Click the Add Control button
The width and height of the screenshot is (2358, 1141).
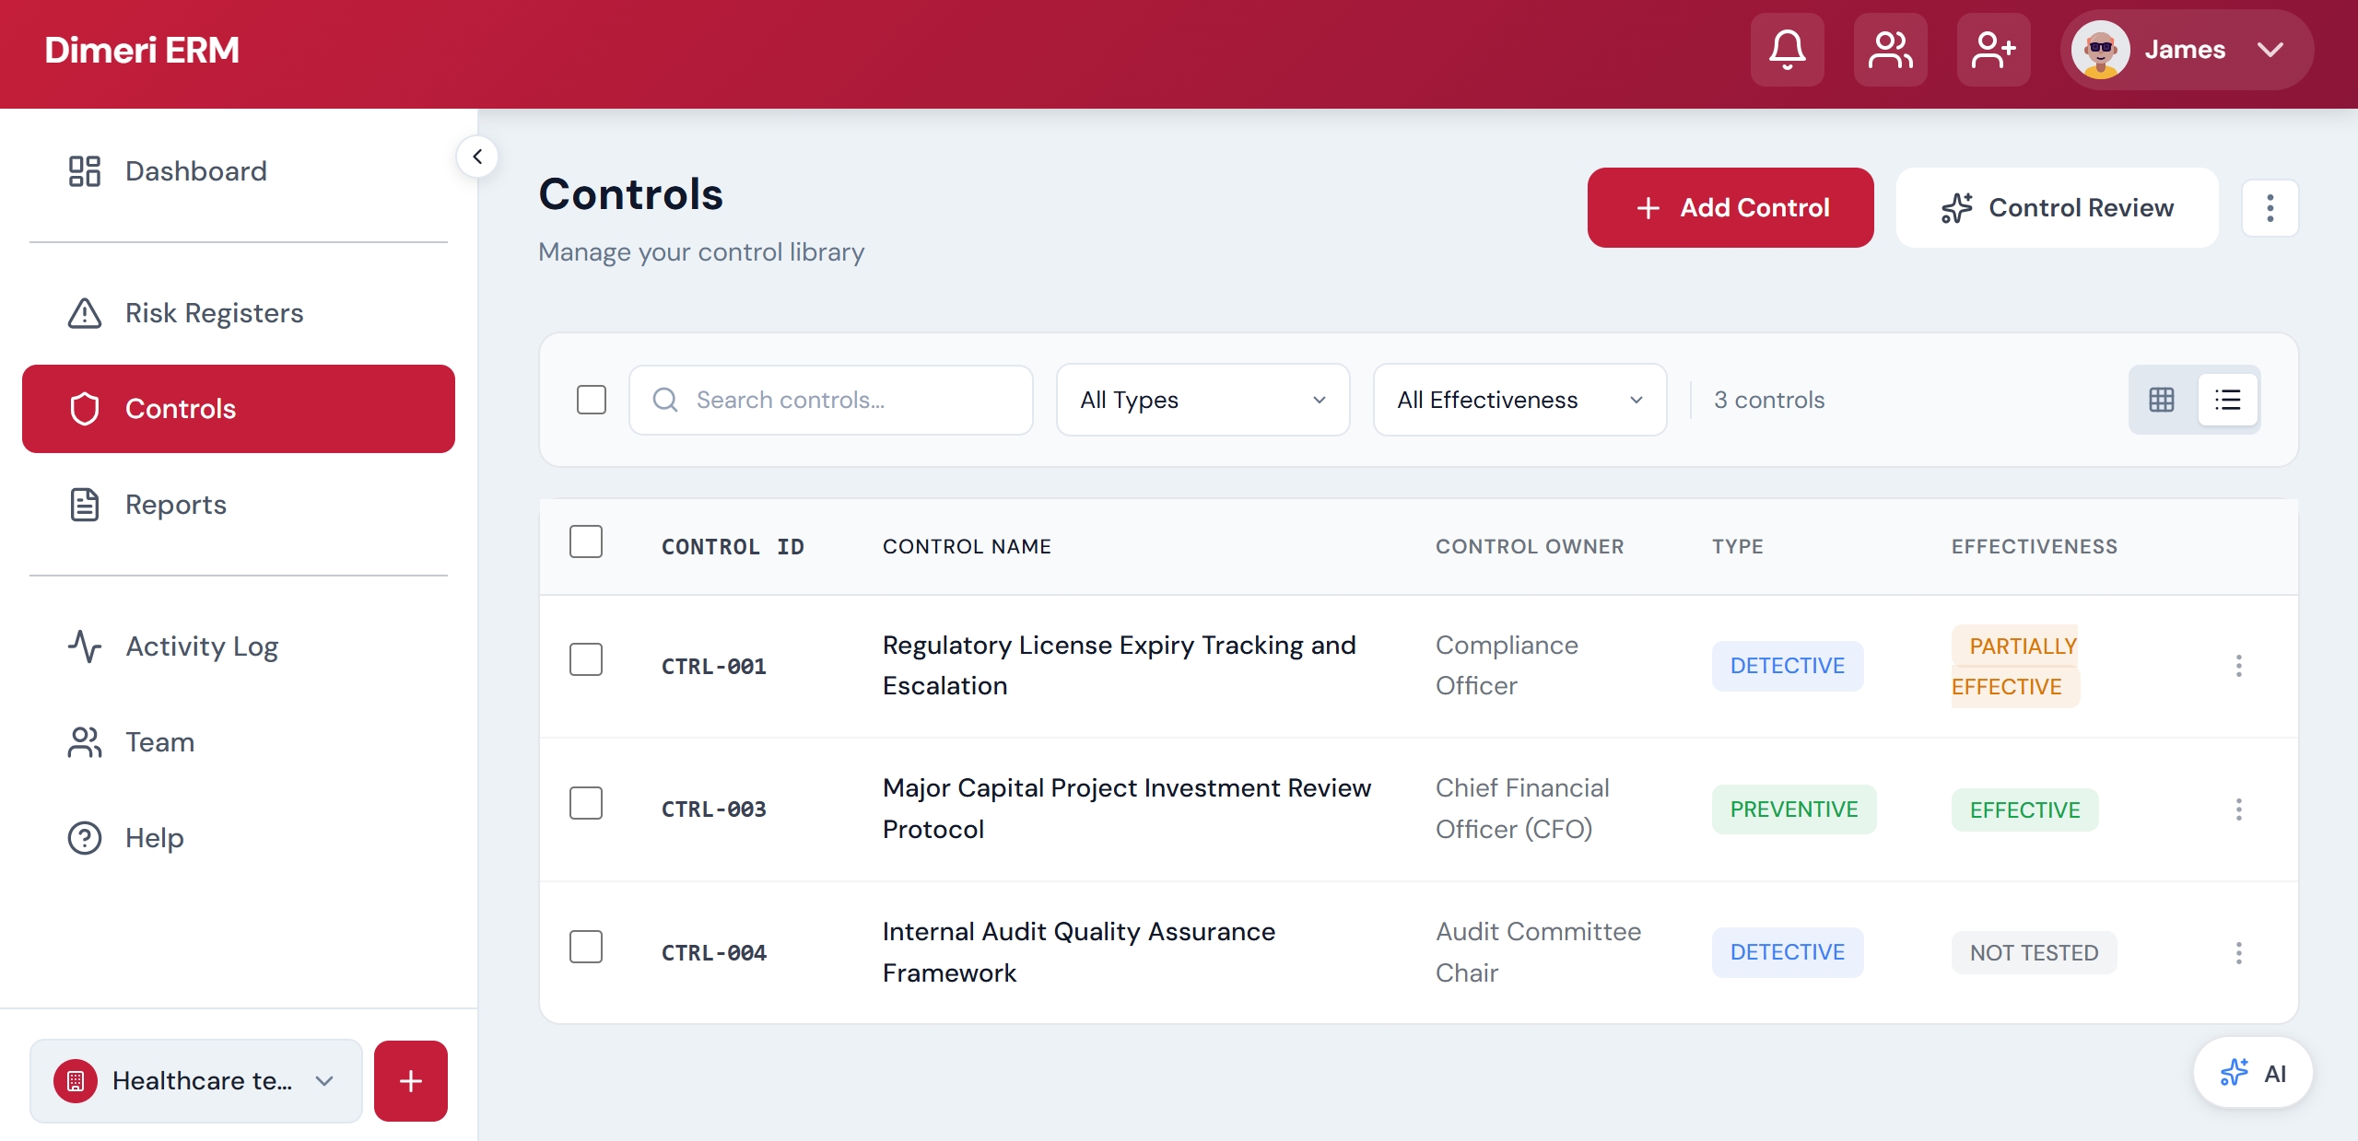tap(1730, 208)
